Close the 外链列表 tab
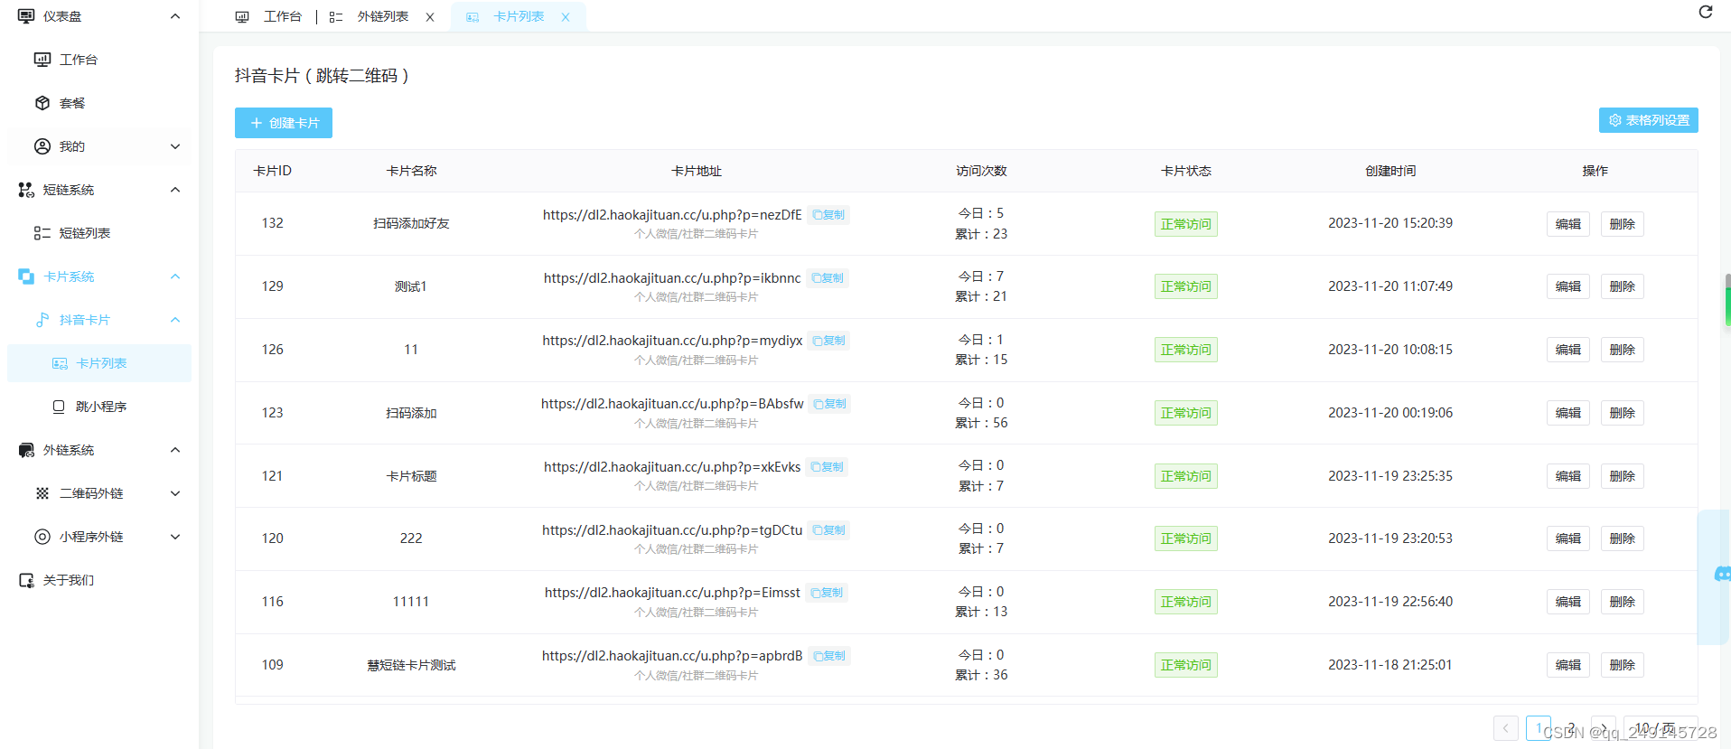The width and height of the screenshot is (1731, 749). [430, 17]
